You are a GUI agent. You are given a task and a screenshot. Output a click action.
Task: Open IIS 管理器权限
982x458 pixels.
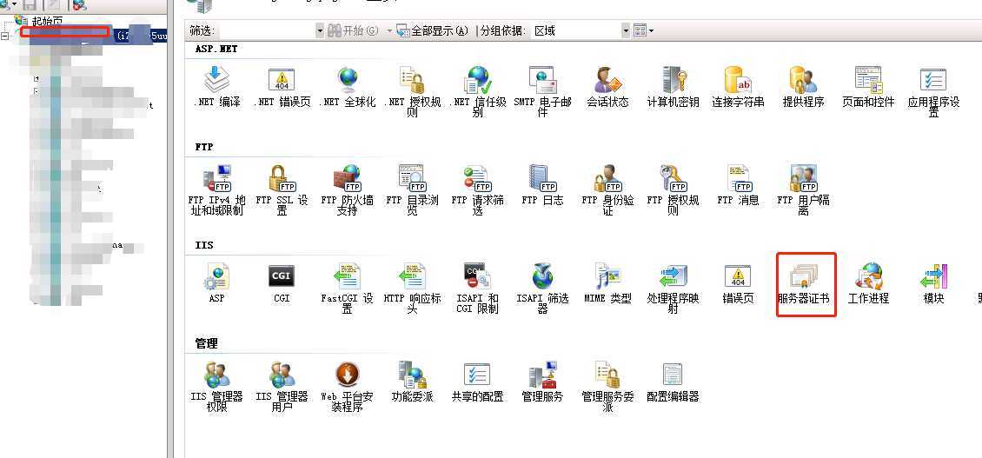[216, 388]
